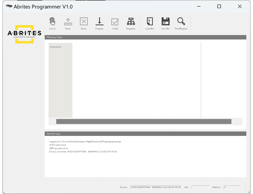The image size is (253, 194).
Task: Save the dump with Save Bin
Action: (x=165, y=22)
